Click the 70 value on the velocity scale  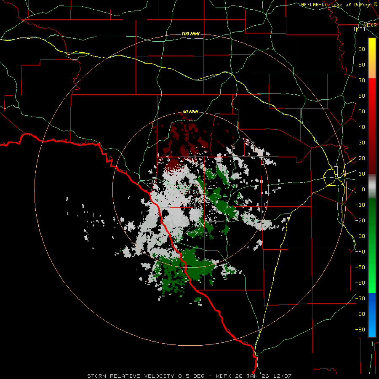pyautogui.click(x=362, y=80)
